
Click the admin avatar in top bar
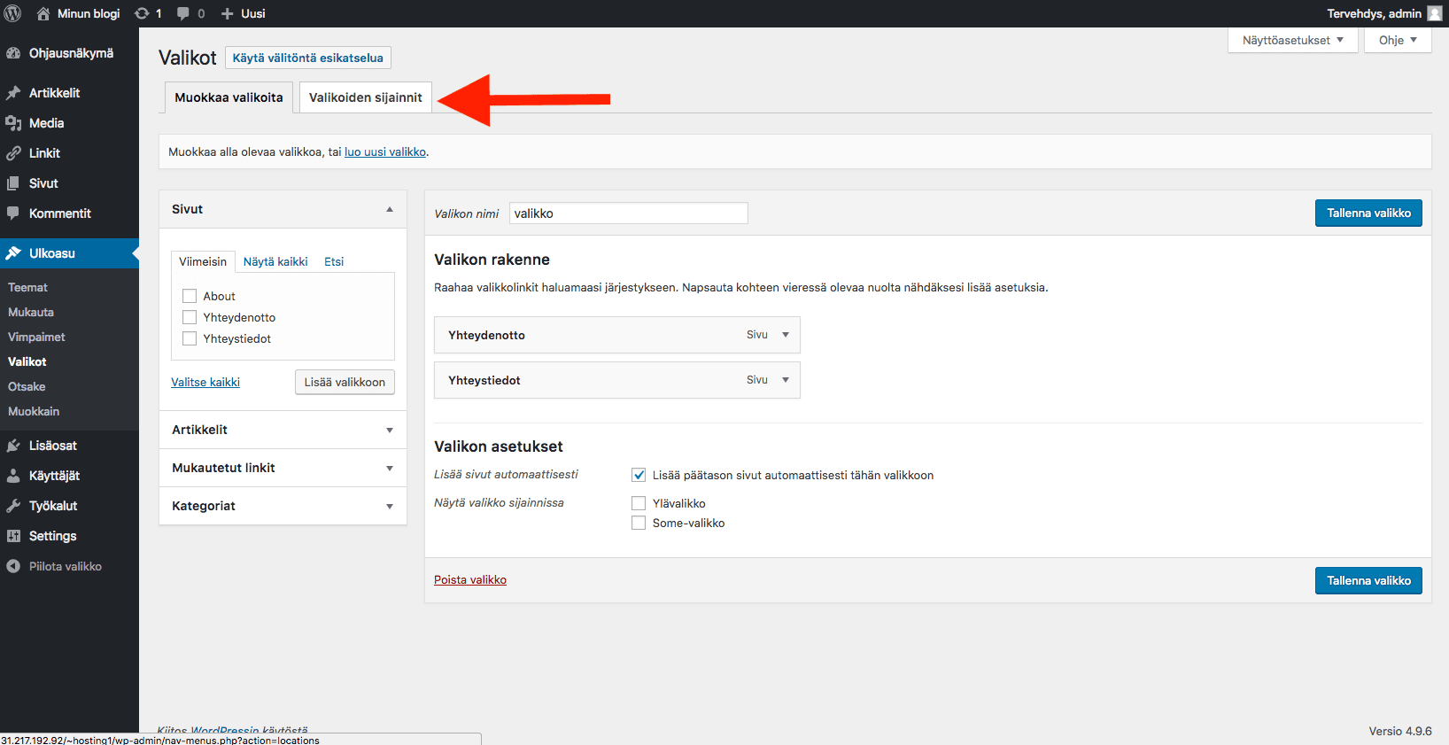[1435, 13]
